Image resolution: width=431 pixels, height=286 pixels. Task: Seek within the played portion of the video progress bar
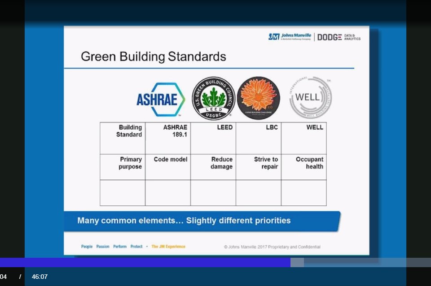[x=145, y=262]
